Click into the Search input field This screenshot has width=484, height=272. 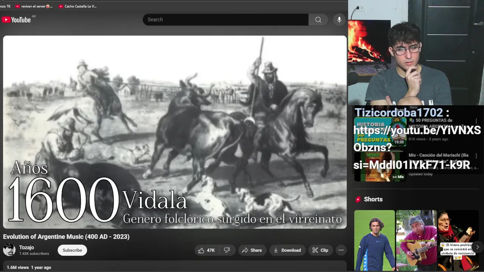[225, 20]
